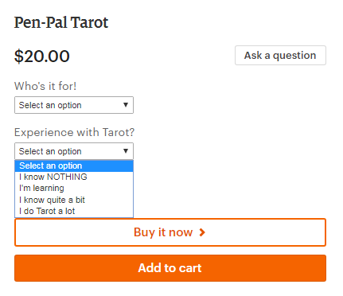Click the Who's it for dropdown arrow
Image resolution: width=343 pixels, height=296 pixels.
click(126, 105)
